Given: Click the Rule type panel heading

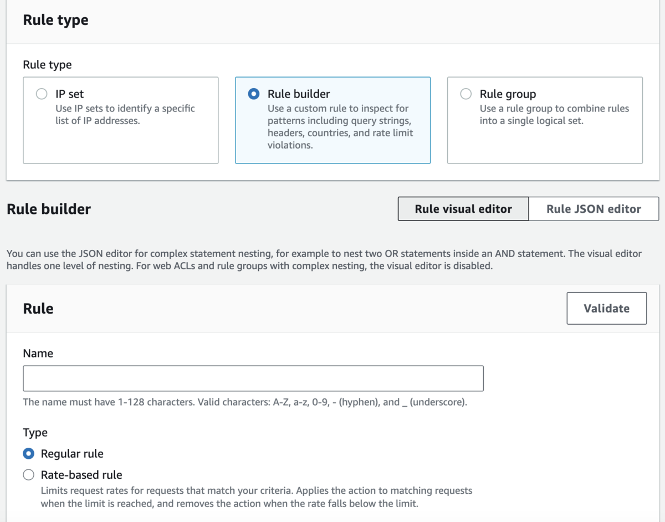Looking at the screenshot, I should [55, 20].
